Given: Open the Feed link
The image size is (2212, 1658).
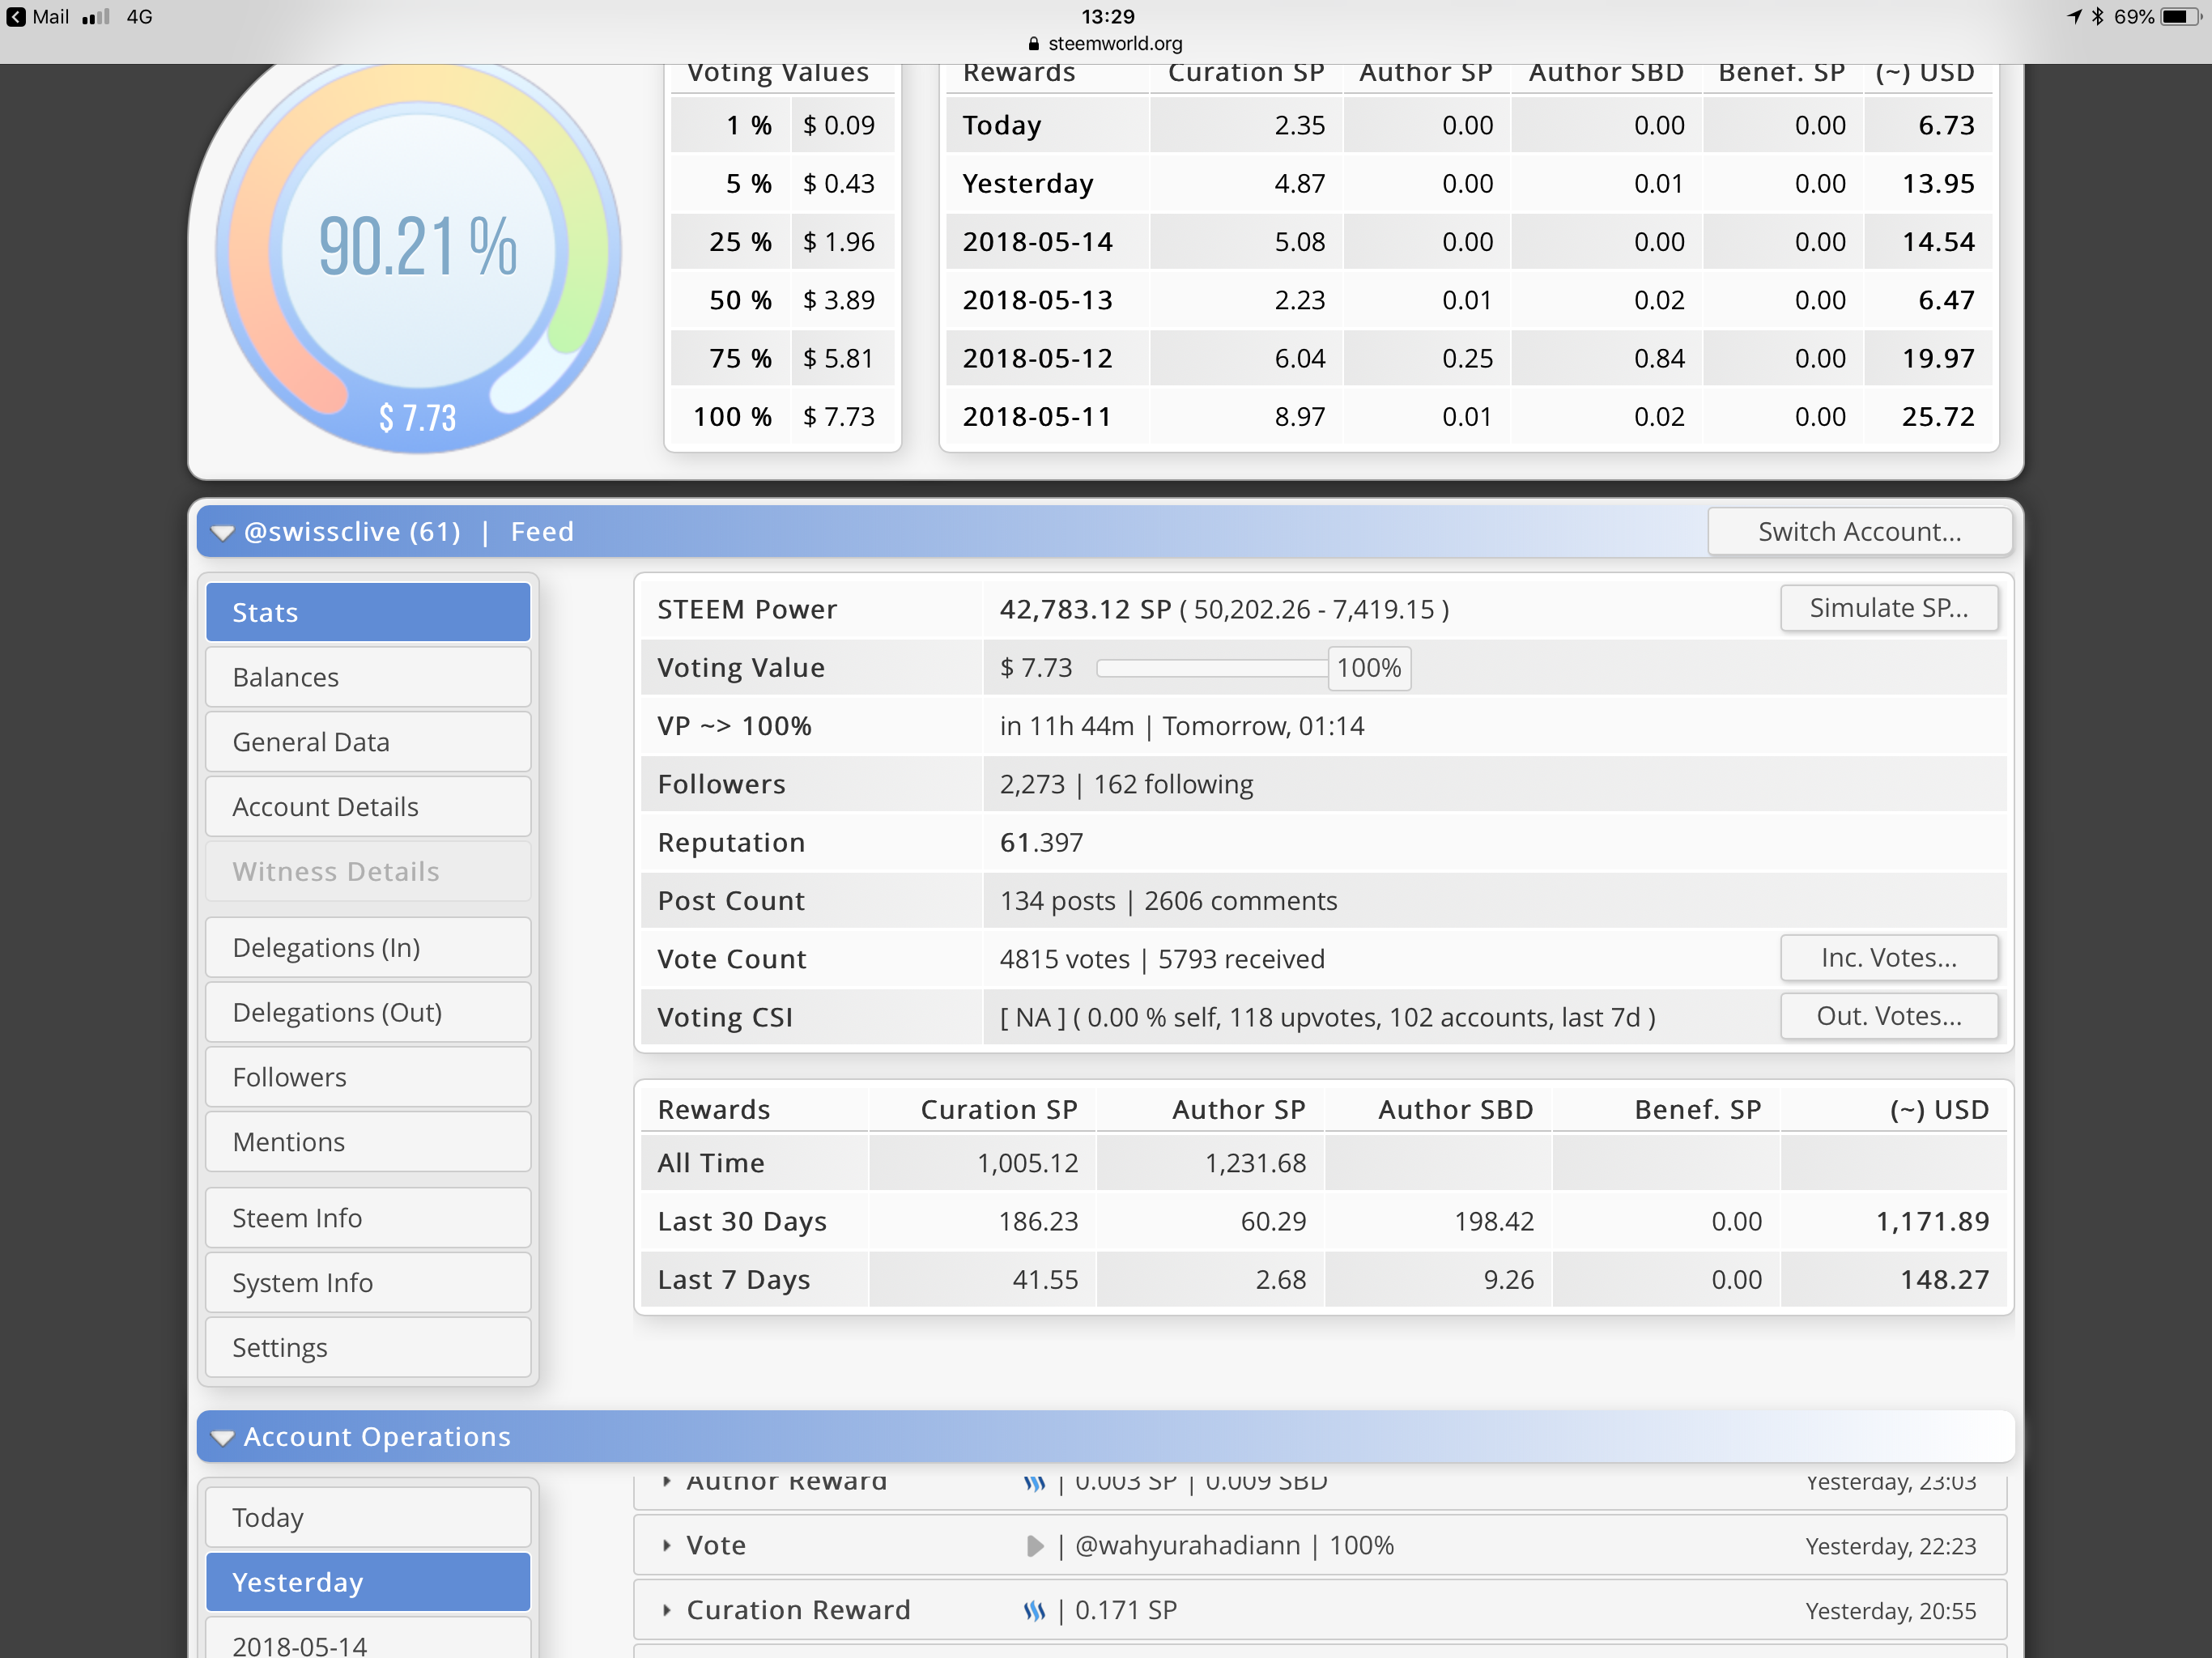Looking at the screenshot, I should pyautogui.click(x=542, y=532).
